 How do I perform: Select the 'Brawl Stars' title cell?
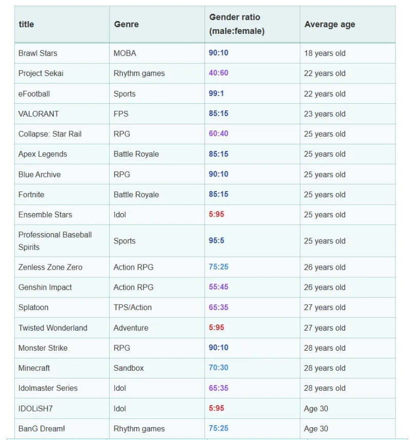click(x=62, y=53)
